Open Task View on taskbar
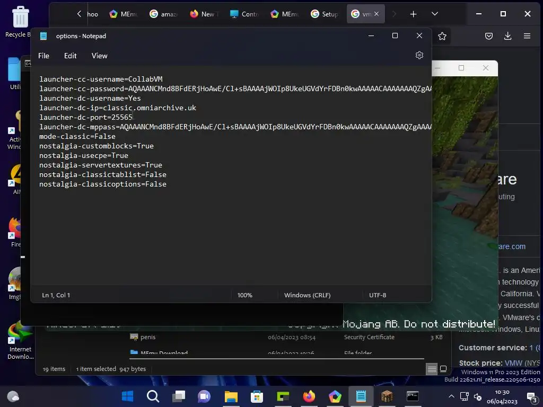 (179, 396)
